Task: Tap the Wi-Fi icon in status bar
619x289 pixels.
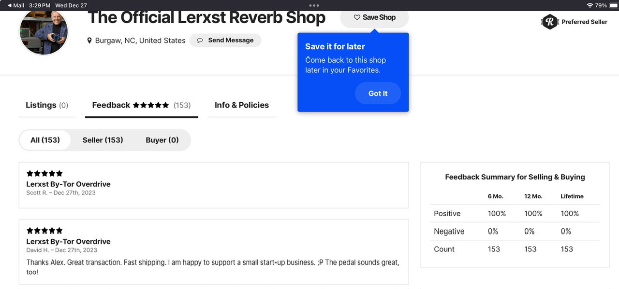Action: 590,5
